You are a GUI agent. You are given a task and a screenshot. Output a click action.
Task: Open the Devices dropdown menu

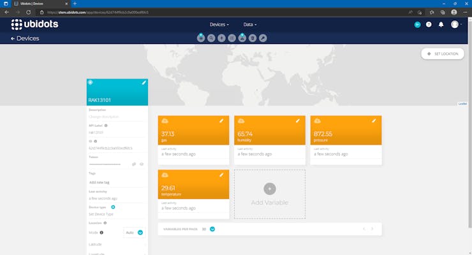click(219, 24)
